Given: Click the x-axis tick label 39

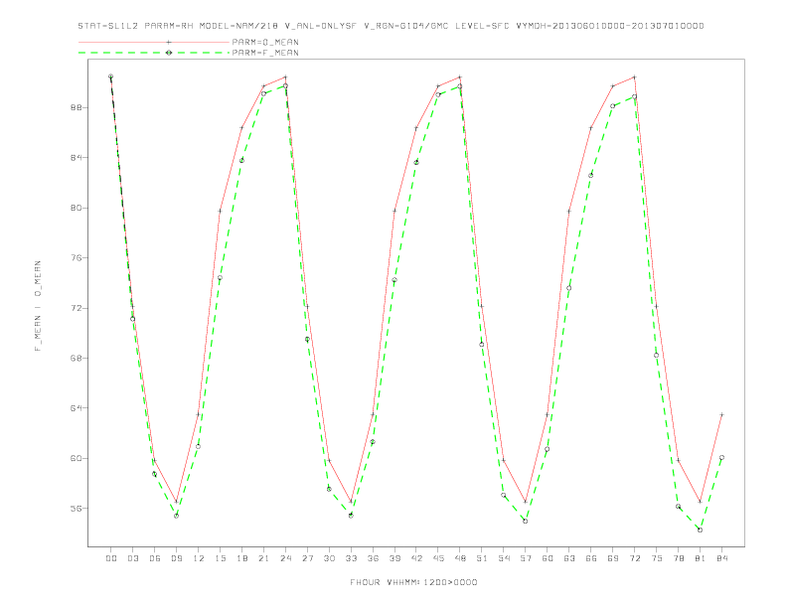Looking at the screenshot, I should click(x=394, y=558).
